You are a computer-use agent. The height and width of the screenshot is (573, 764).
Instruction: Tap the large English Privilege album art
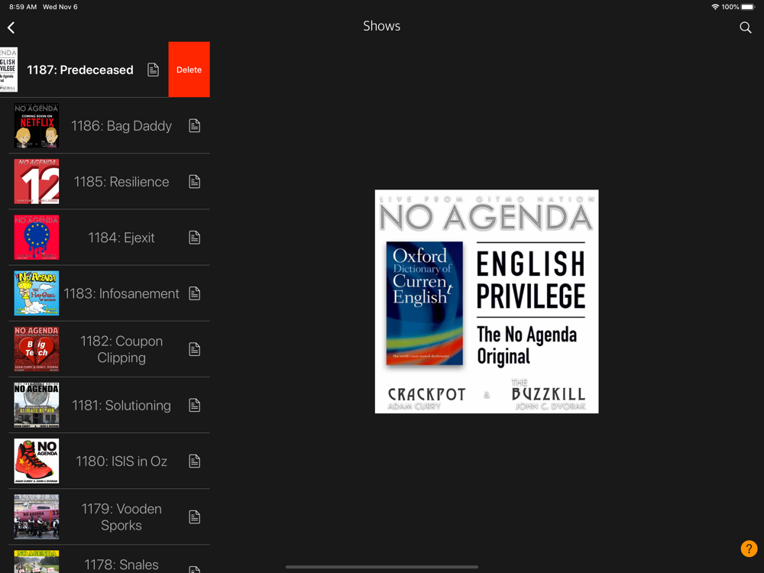point(486,302)
